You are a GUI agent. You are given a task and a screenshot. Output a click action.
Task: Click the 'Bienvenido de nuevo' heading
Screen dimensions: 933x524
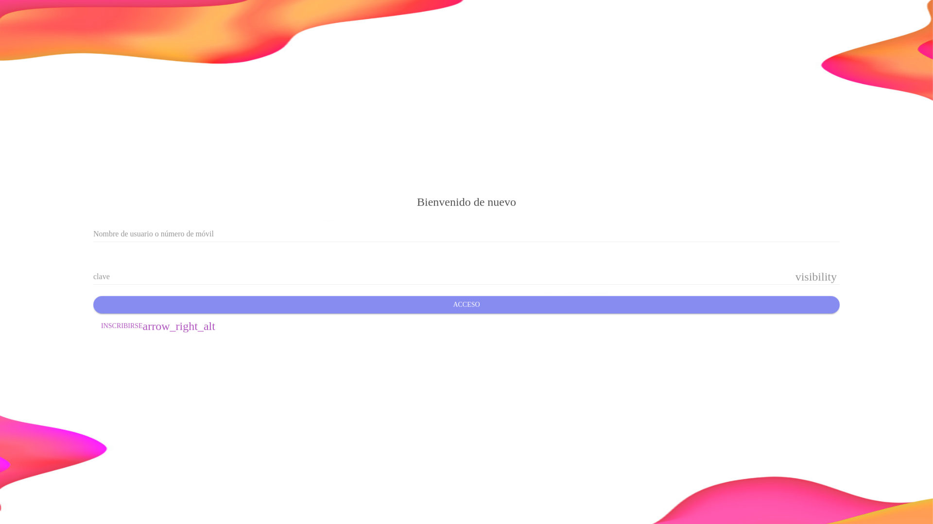point(466,202)
